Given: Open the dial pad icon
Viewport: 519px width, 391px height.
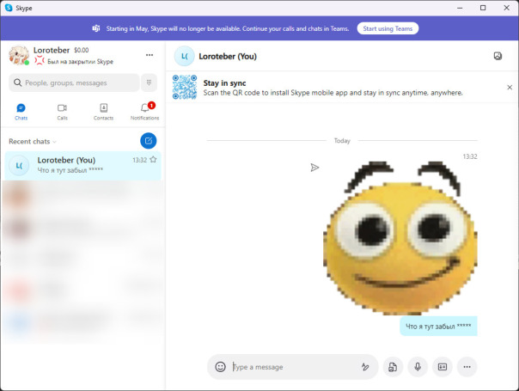Looking at the screenshot, I should tap(149, 82).
